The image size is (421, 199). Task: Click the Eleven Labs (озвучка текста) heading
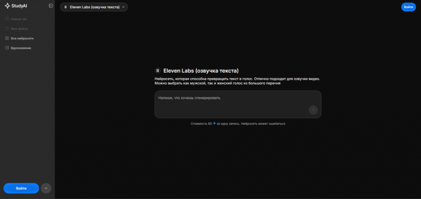pos(201,71)
